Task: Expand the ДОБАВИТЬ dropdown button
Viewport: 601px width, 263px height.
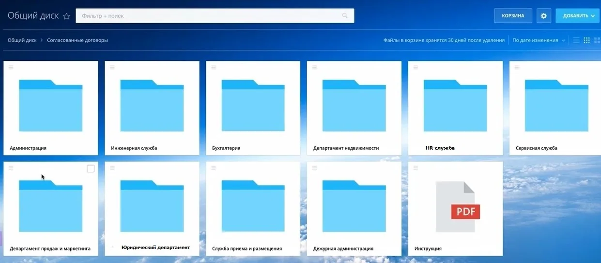Action: pos(578,16)
